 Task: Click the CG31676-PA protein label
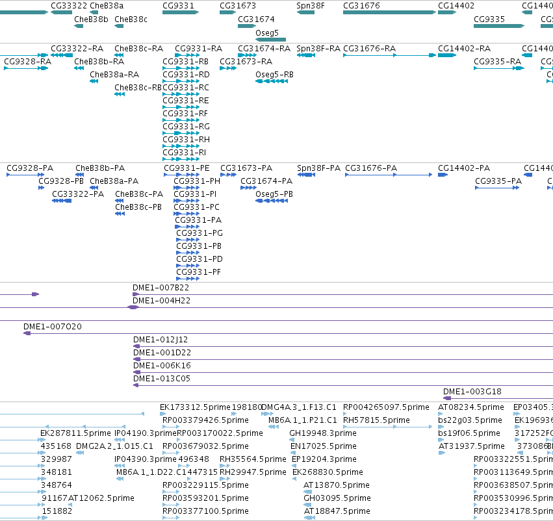(371, 168)
